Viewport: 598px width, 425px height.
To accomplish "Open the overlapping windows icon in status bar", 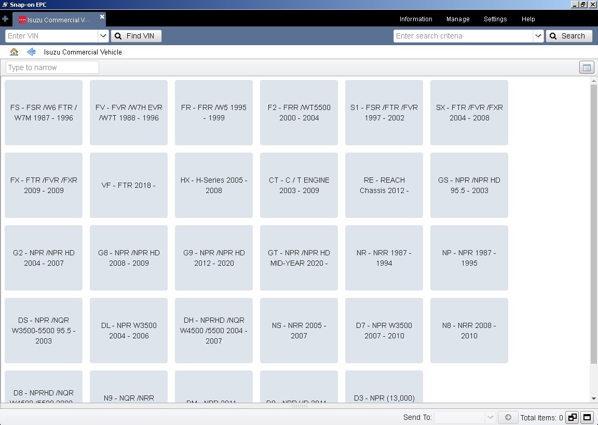I will [573, 417].
